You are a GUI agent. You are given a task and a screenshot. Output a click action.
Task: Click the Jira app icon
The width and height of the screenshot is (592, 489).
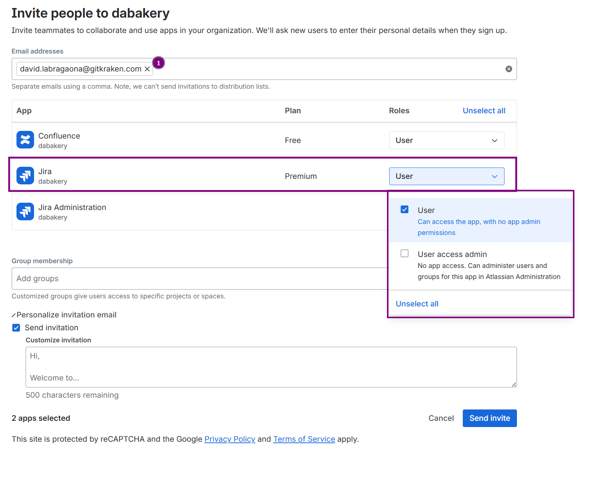click(x=25, y=176)
